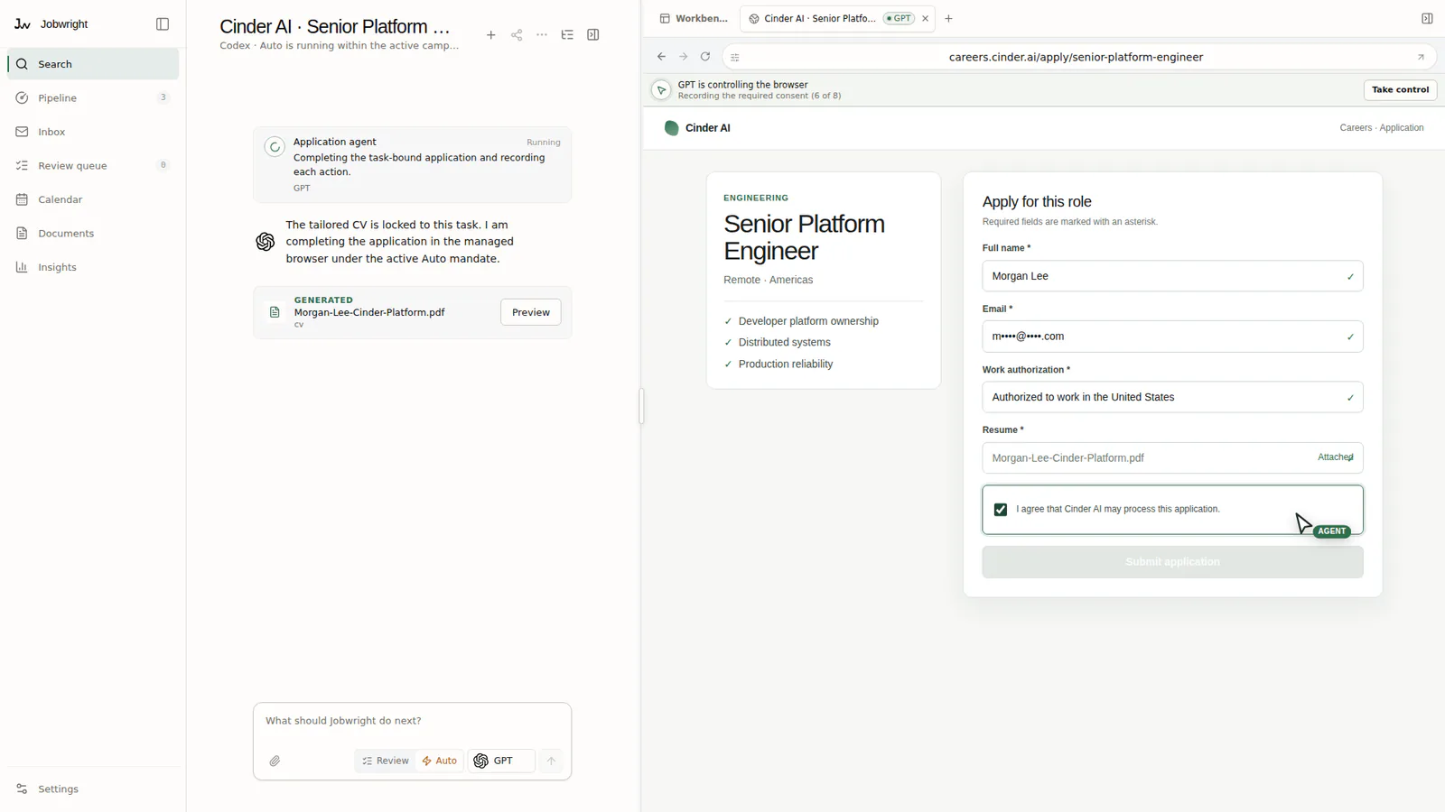This screenshot has height=812, width=1445.
Task: Click Careers · Application breadcrumb
Action: [1382, 128]
